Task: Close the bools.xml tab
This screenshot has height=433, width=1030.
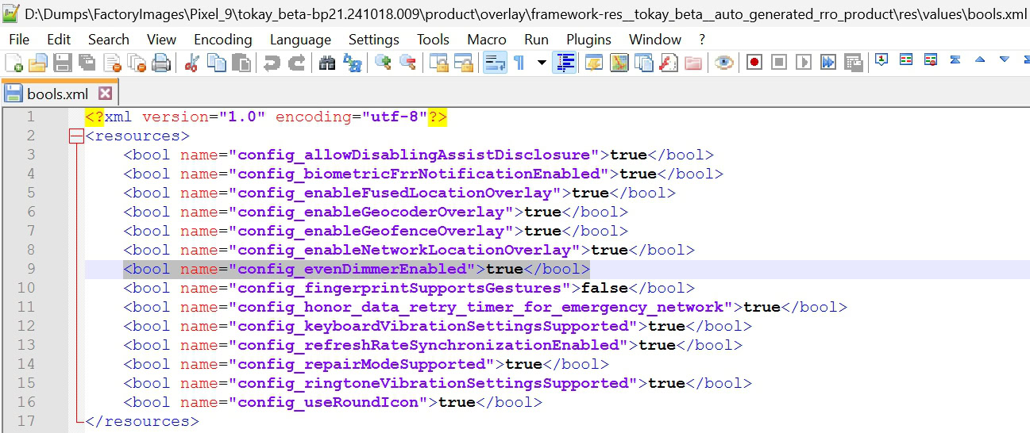Action: point(105,94)
